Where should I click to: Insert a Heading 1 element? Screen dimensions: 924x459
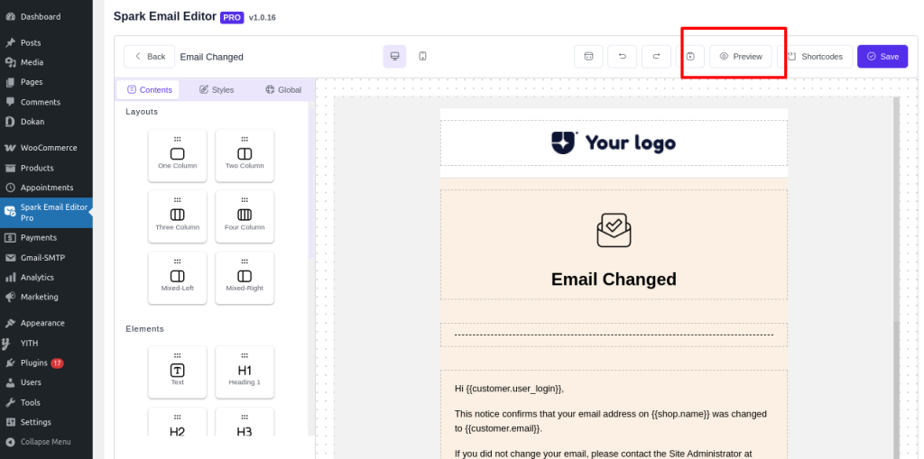tap(245, 372)
